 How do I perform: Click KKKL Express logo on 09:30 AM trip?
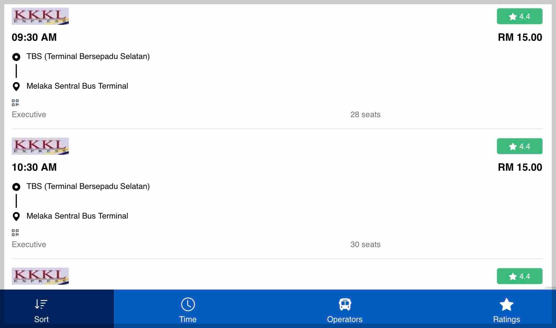click(x=40, y=16)
